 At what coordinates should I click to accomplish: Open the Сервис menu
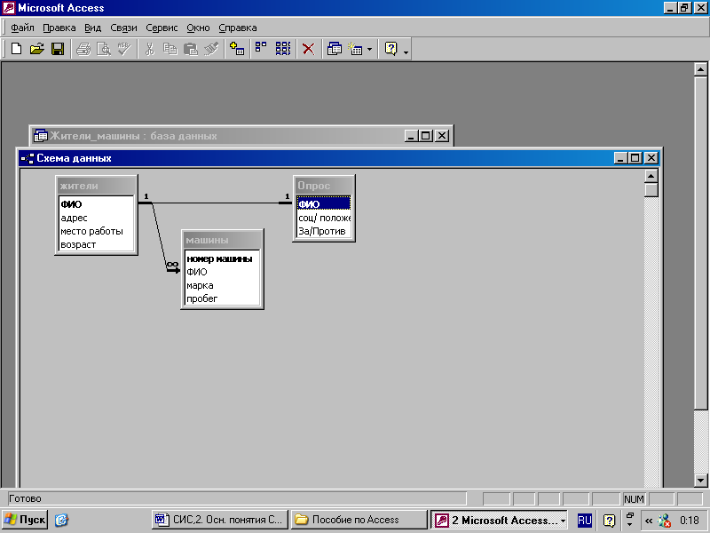pyautogui.click(x=162, y=28)
